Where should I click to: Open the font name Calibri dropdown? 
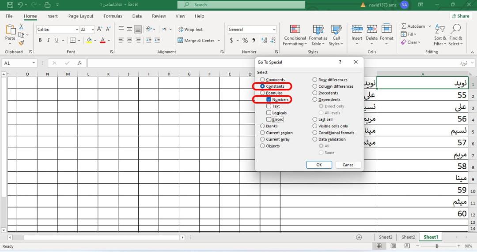[77, 30]
